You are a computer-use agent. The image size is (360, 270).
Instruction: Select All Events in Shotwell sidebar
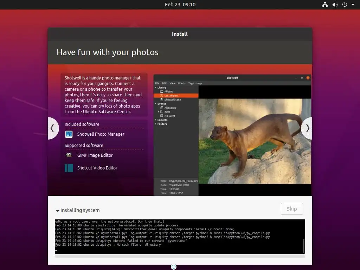tap(170, 108)
